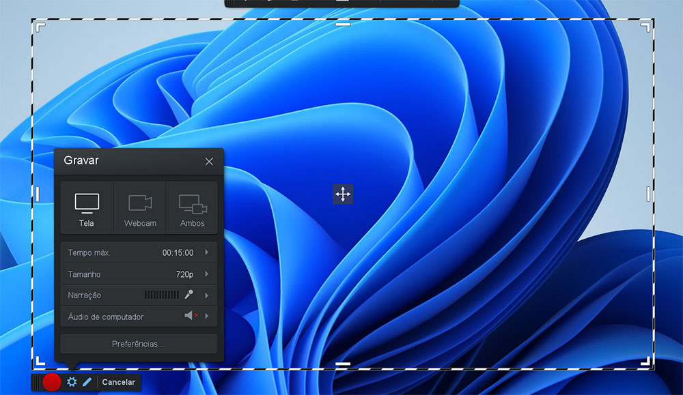Viewport: 683px width, 395px height.
Task: Expand the Tamanho options arrow
Action: tap(206, 274)
